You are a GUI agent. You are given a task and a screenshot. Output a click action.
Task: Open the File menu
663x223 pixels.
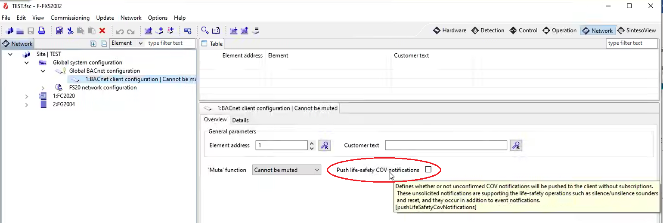6,18
